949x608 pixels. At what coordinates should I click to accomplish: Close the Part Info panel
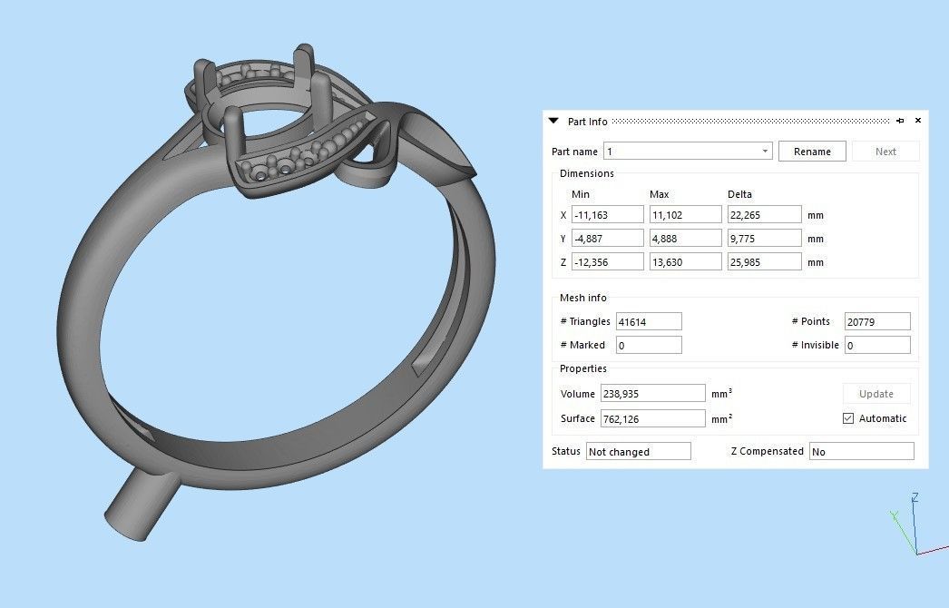(x=918, y=121)
